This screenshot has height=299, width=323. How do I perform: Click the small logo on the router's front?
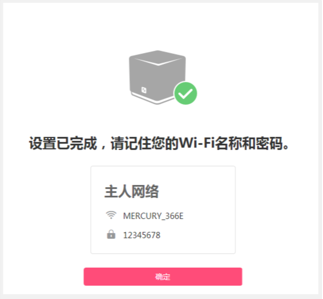point(144,90)
